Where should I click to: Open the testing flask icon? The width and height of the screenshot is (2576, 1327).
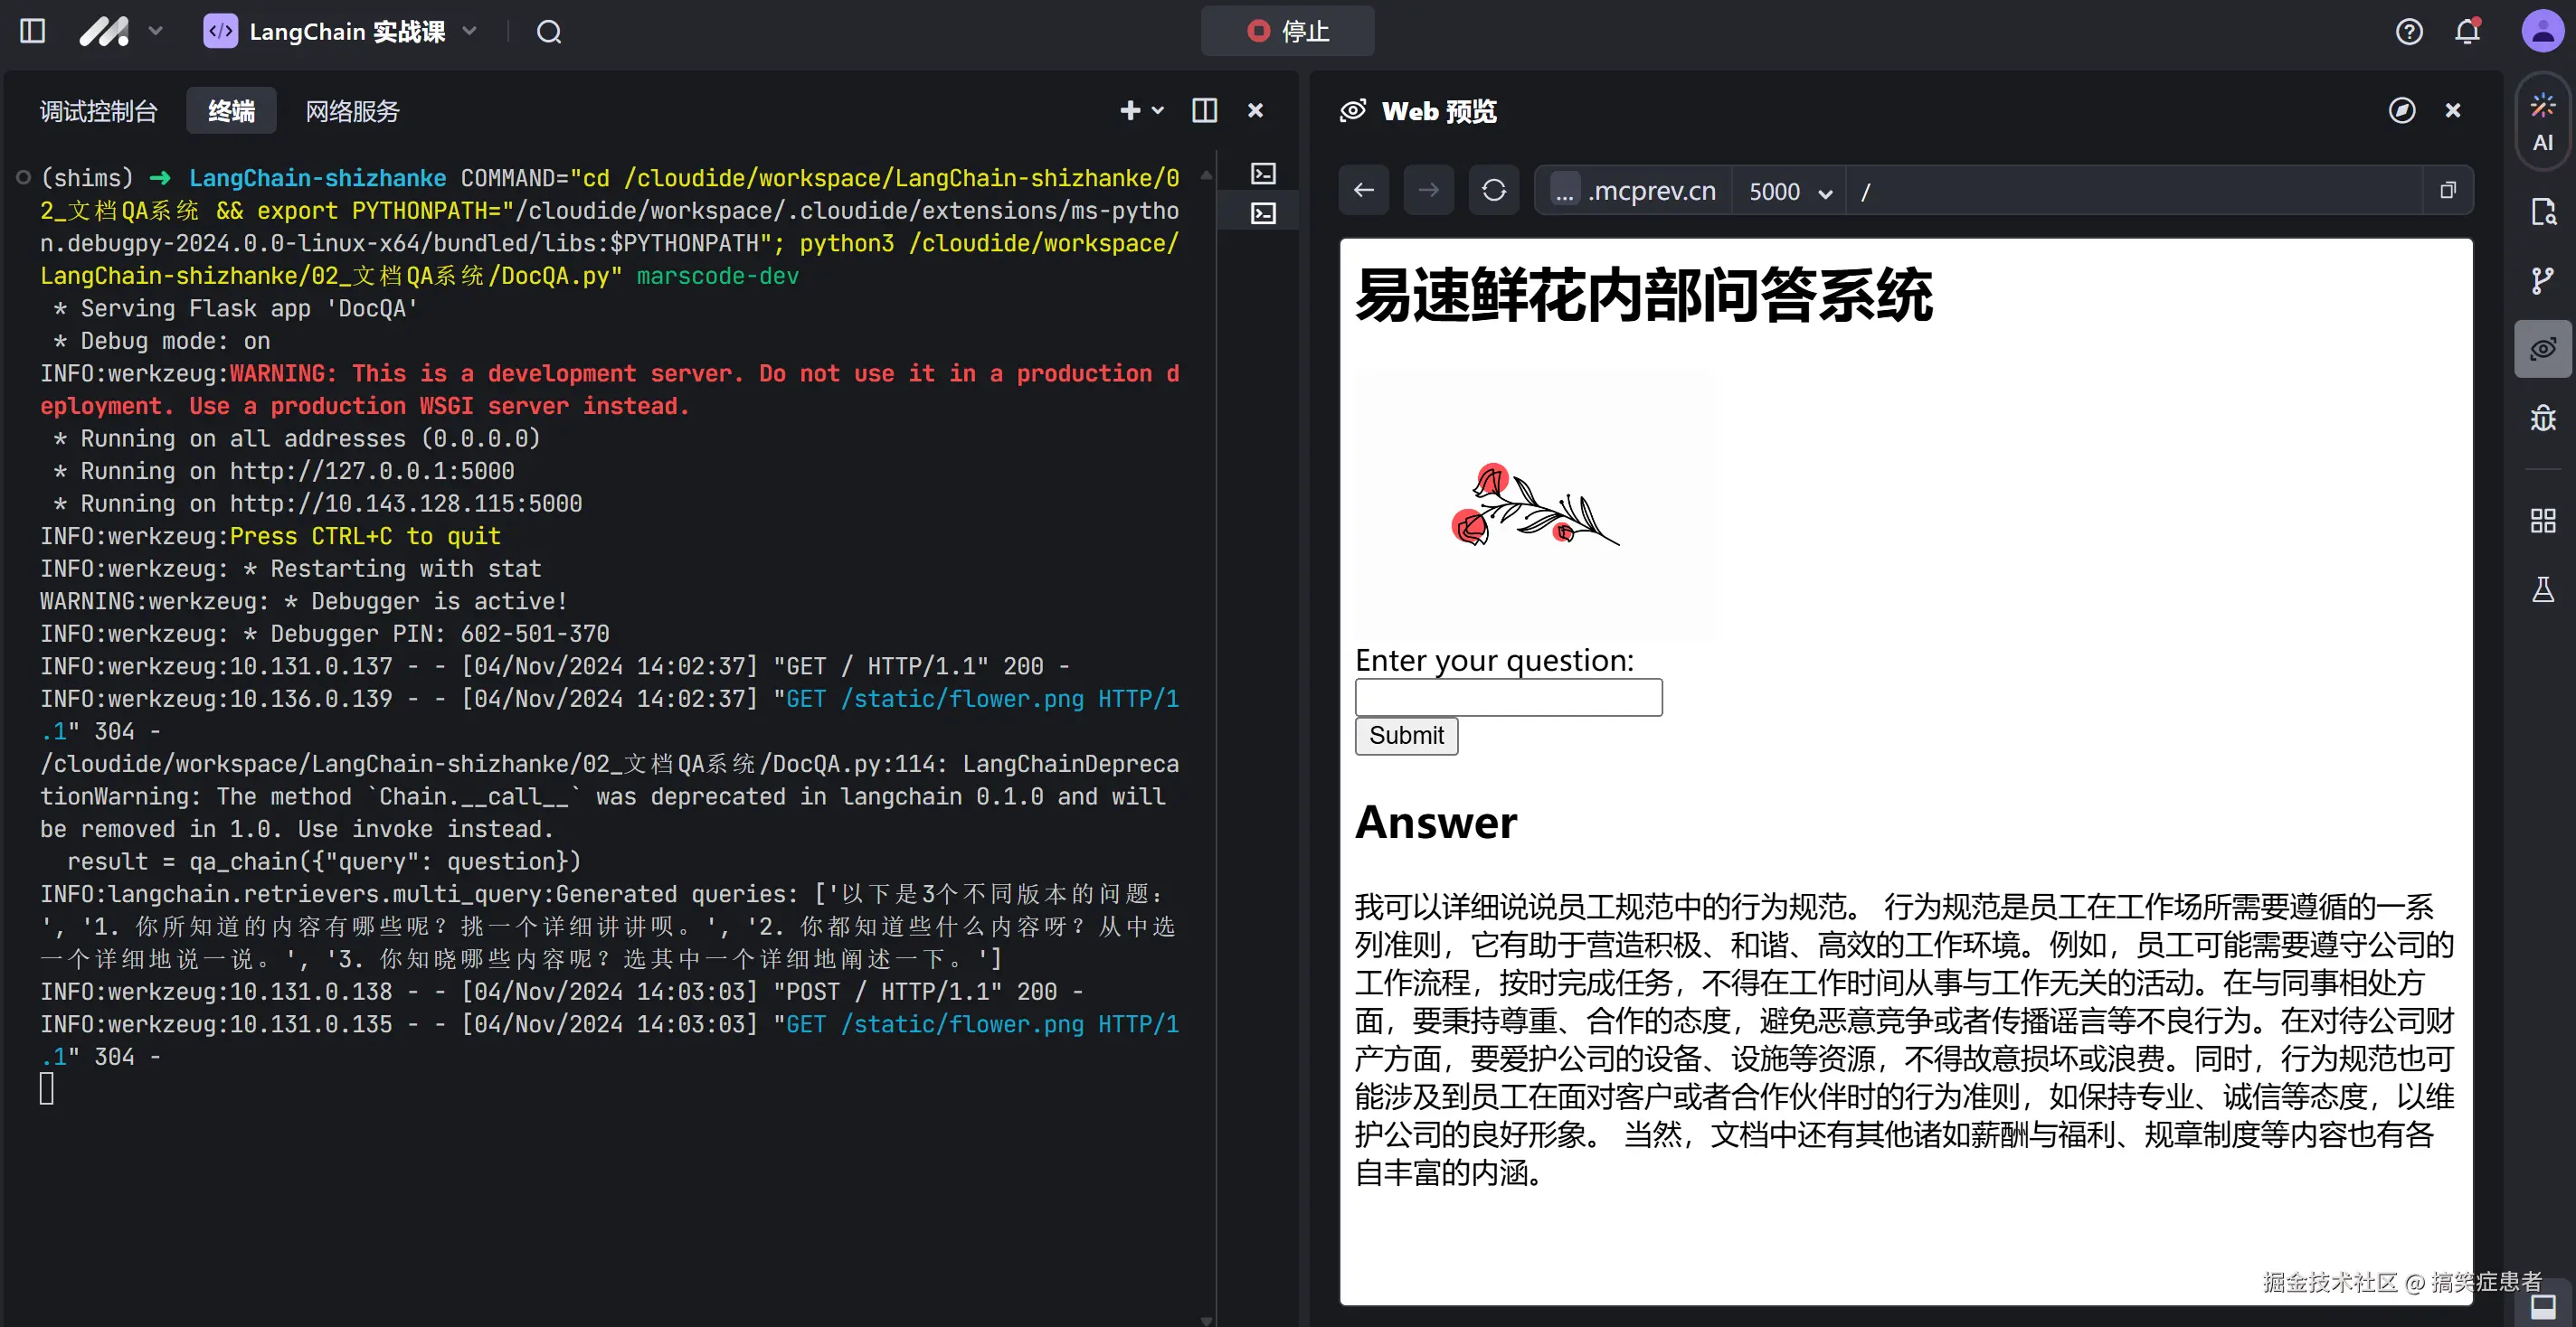2543,590
